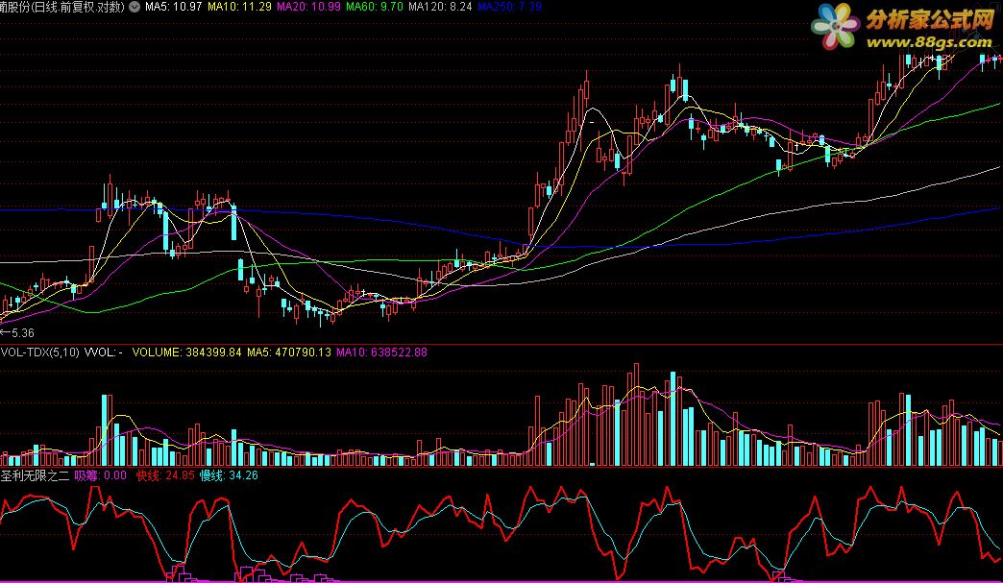The width and height of the screenshot is (1003, 583).
Task: Click the 5.36 lowest price marker
Action: (x=17, y=333)
